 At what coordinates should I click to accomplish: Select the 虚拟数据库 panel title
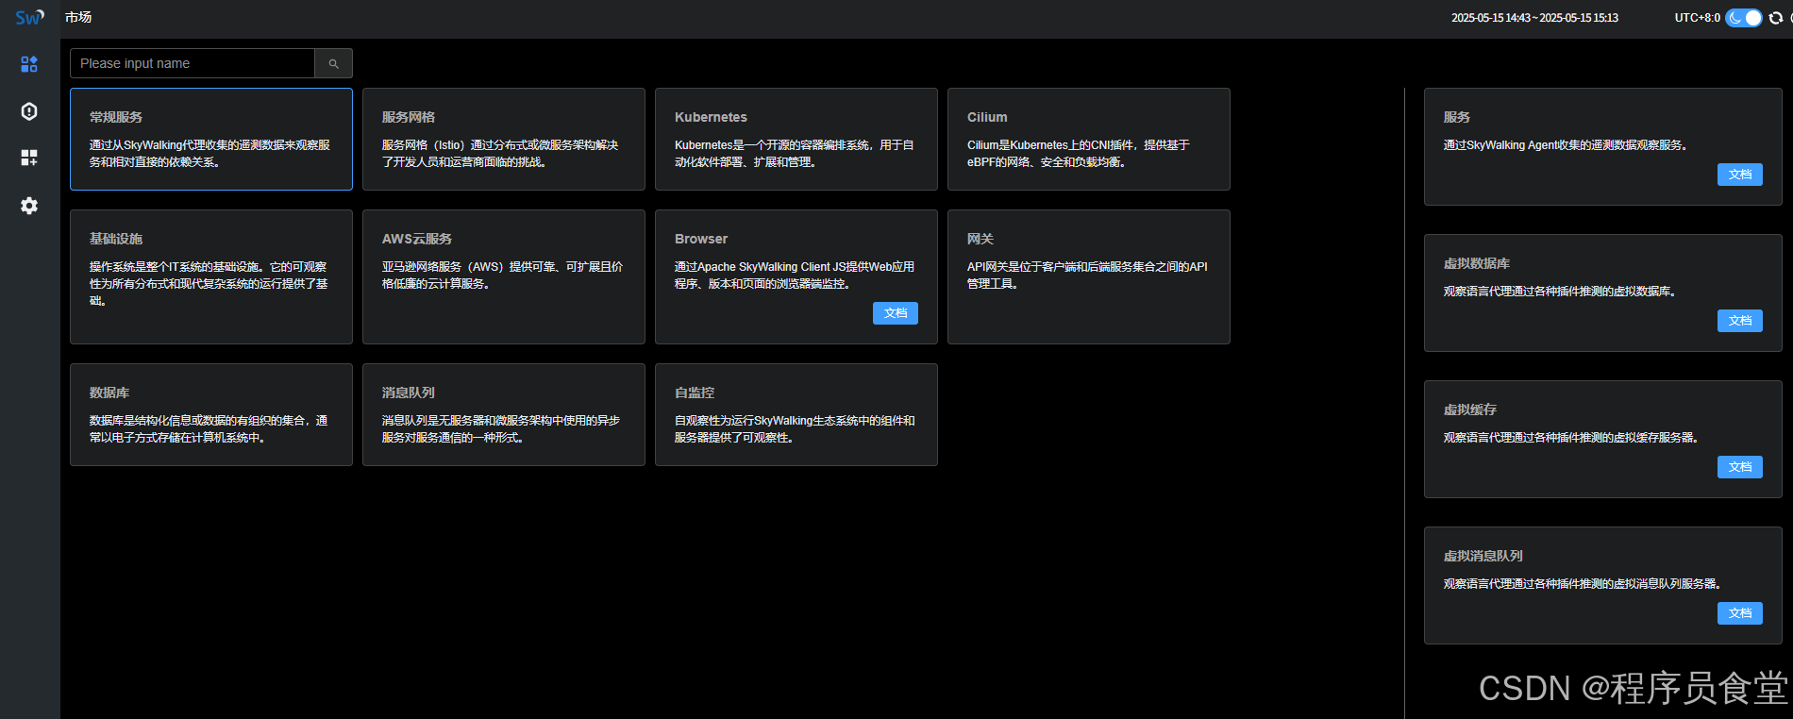click(x=1477, y=263)
